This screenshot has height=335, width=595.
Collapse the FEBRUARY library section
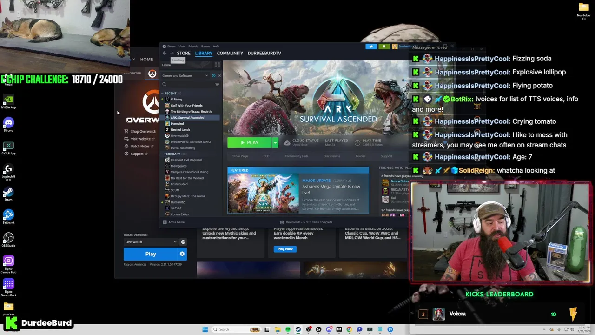(x=172, y=154)
